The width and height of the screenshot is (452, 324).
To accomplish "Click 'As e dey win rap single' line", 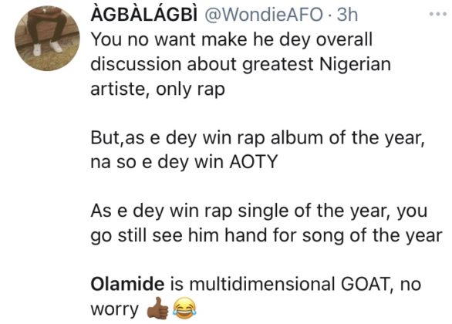I will click(x=259, y=211).
